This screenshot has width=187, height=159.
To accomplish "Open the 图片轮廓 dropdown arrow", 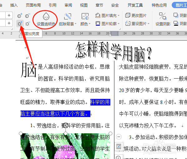I will point(118,23).
